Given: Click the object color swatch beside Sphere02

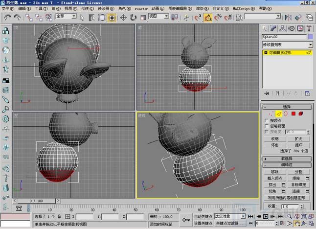Looking at the screenshot, I should click(x=310, y=37).
